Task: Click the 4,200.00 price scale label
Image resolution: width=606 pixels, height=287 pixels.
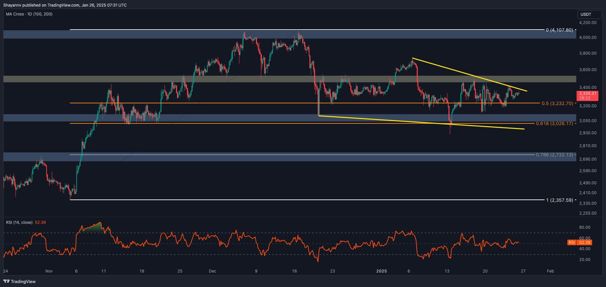Action: pyautogui.click(x=588, y=23)
